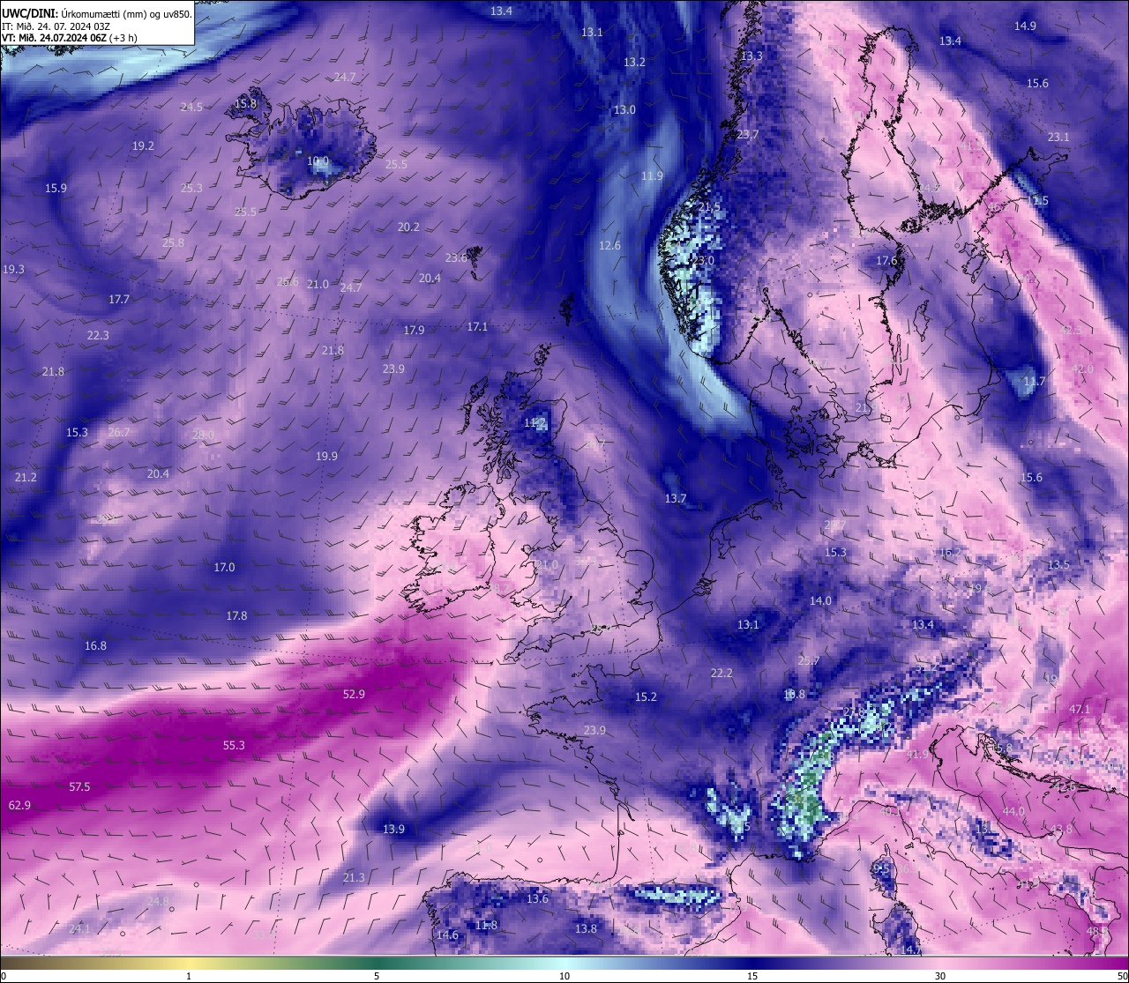The width and height of the screenshot is (1129, 983).
Task: Click the 24.5 value on the map
Action: point(191,107)
